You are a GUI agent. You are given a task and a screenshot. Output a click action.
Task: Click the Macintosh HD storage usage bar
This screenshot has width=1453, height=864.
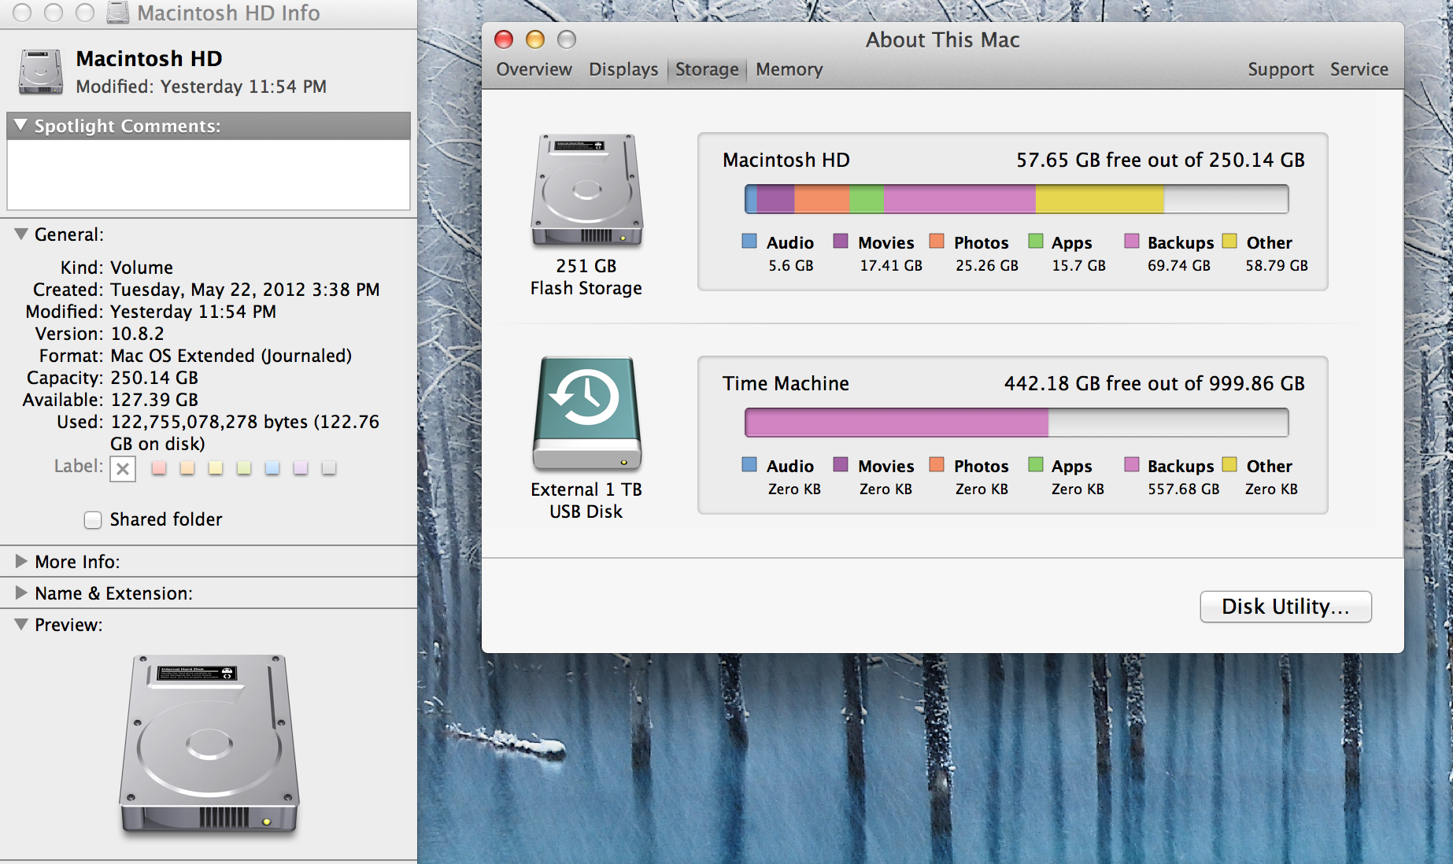(x=1016, y=199)
